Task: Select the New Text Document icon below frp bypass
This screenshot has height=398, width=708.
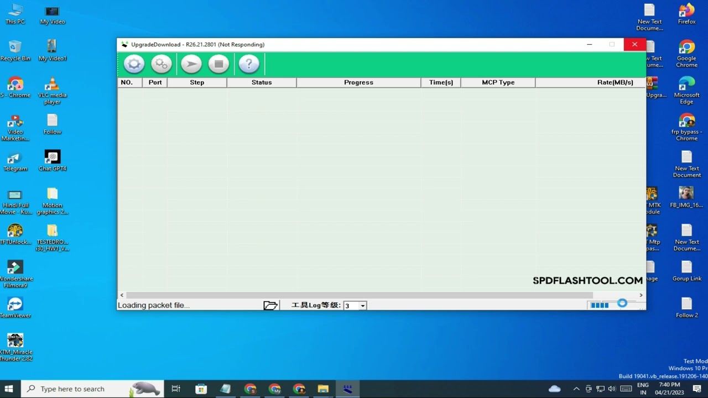Action: (x=686, y=164)
